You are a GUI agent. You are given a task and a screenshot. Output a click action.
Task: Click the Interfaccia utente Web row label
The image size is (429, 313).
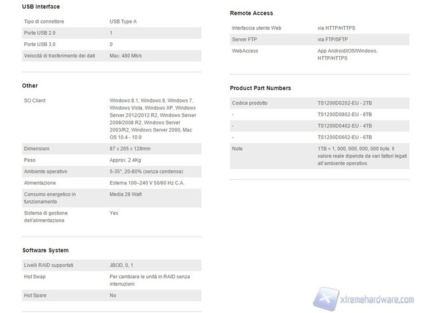pyautogui.click(x=259, y=29)
